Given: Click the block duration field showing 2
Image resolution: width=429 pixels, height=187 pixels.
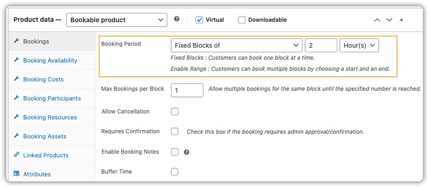Looking at the screenshot, I should 321,45.
